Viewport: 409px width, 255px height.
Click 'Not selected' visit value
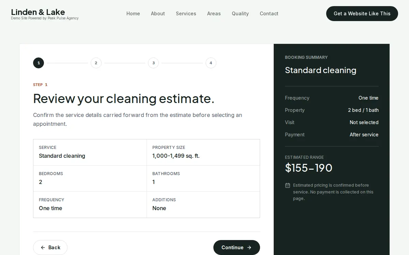[x=364, y=122]
